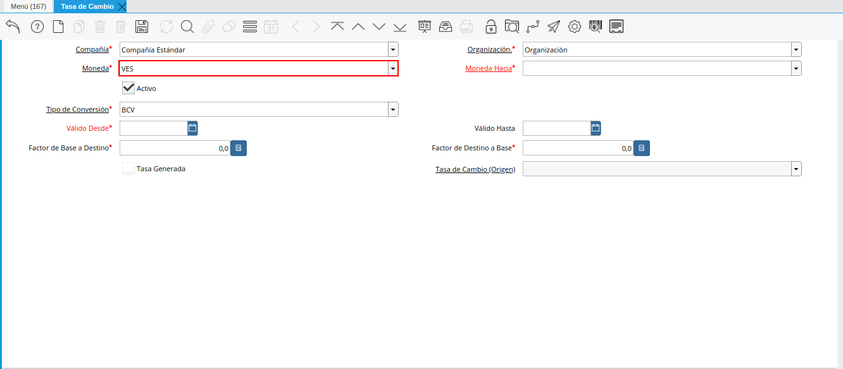The image size is (843, 369).
Task: Enable the Tasa Generada checkbox
Action: coord(128,169)
